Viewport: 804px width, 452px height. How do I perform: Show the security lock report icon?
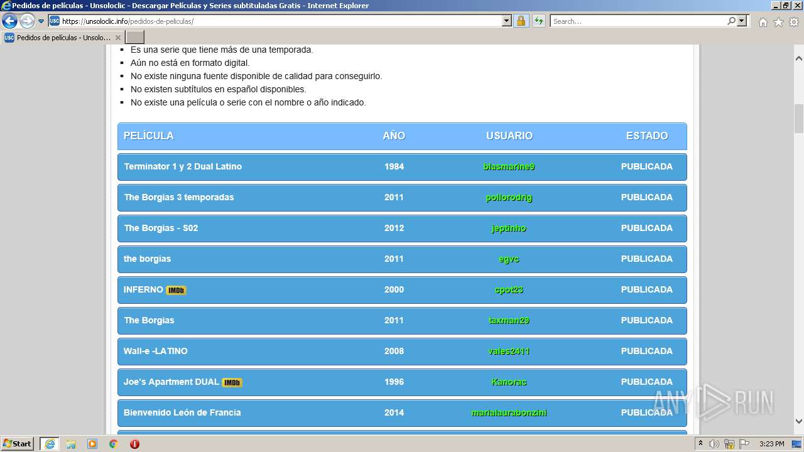[x=521, y=21]
